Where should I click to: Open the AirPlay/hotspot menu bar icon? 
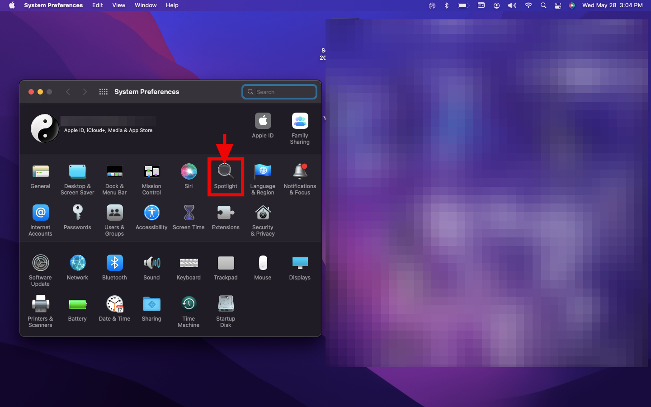click(x=432, y=5)
